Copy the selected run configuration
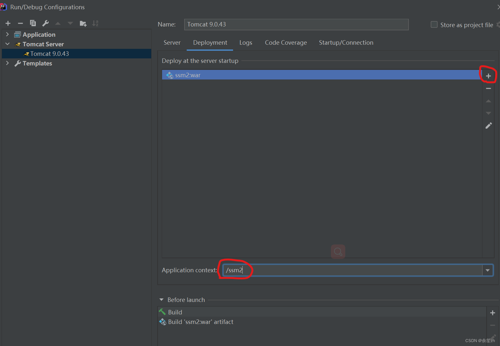 (x=33, y=23)
